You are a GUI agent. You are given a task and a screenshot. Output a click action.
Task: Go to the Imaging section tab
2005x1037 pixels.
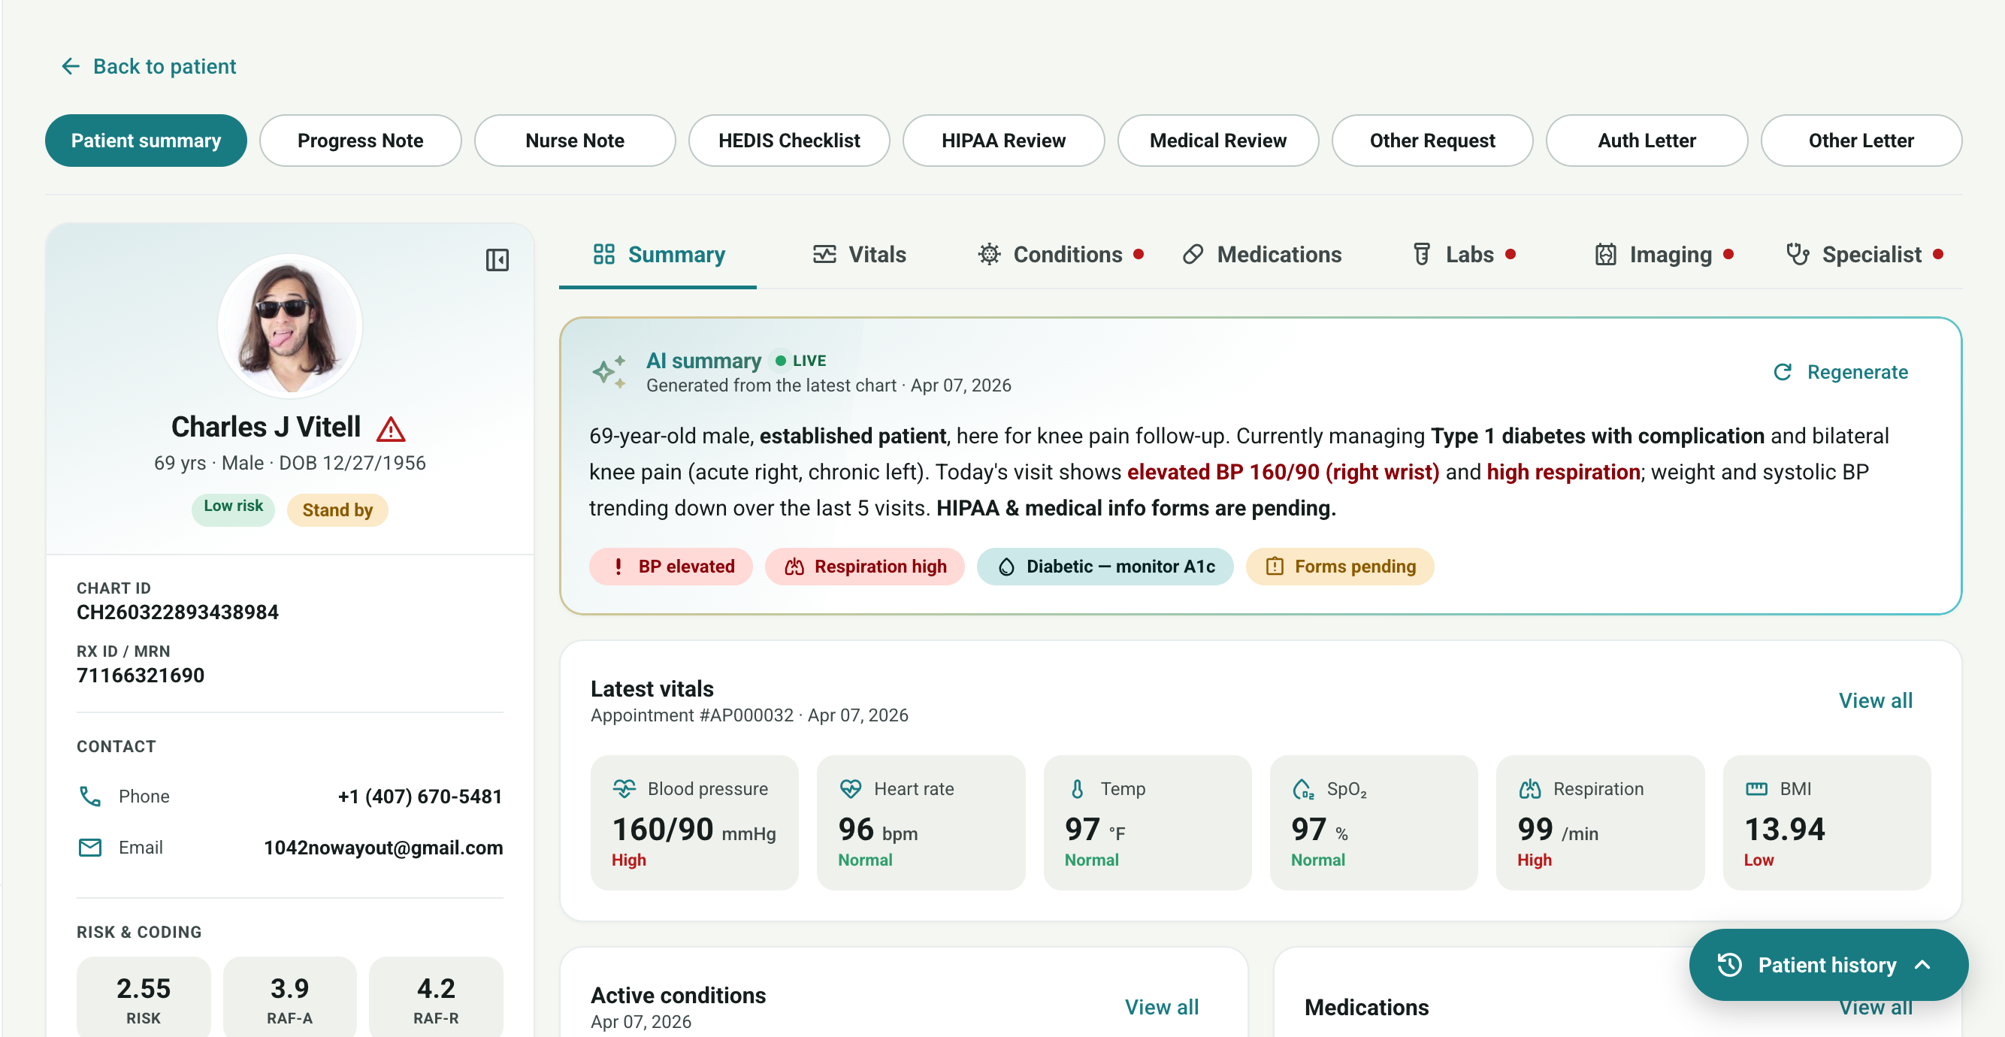pos(1663,255)
